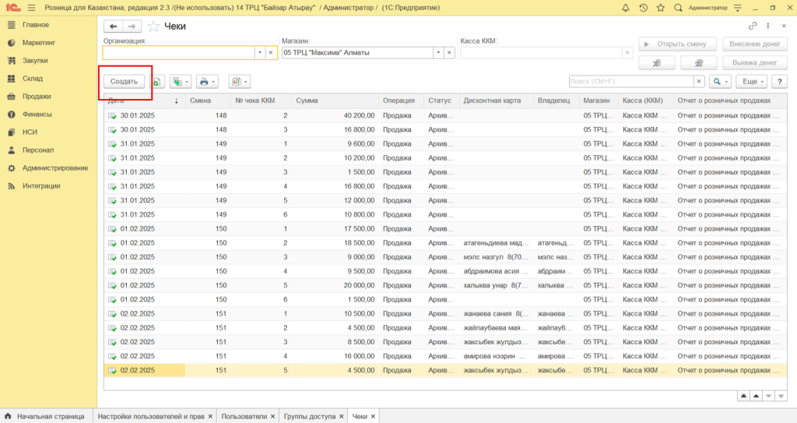Open Продажи section in sidebar
797x423 pixels.
[37, 96]
